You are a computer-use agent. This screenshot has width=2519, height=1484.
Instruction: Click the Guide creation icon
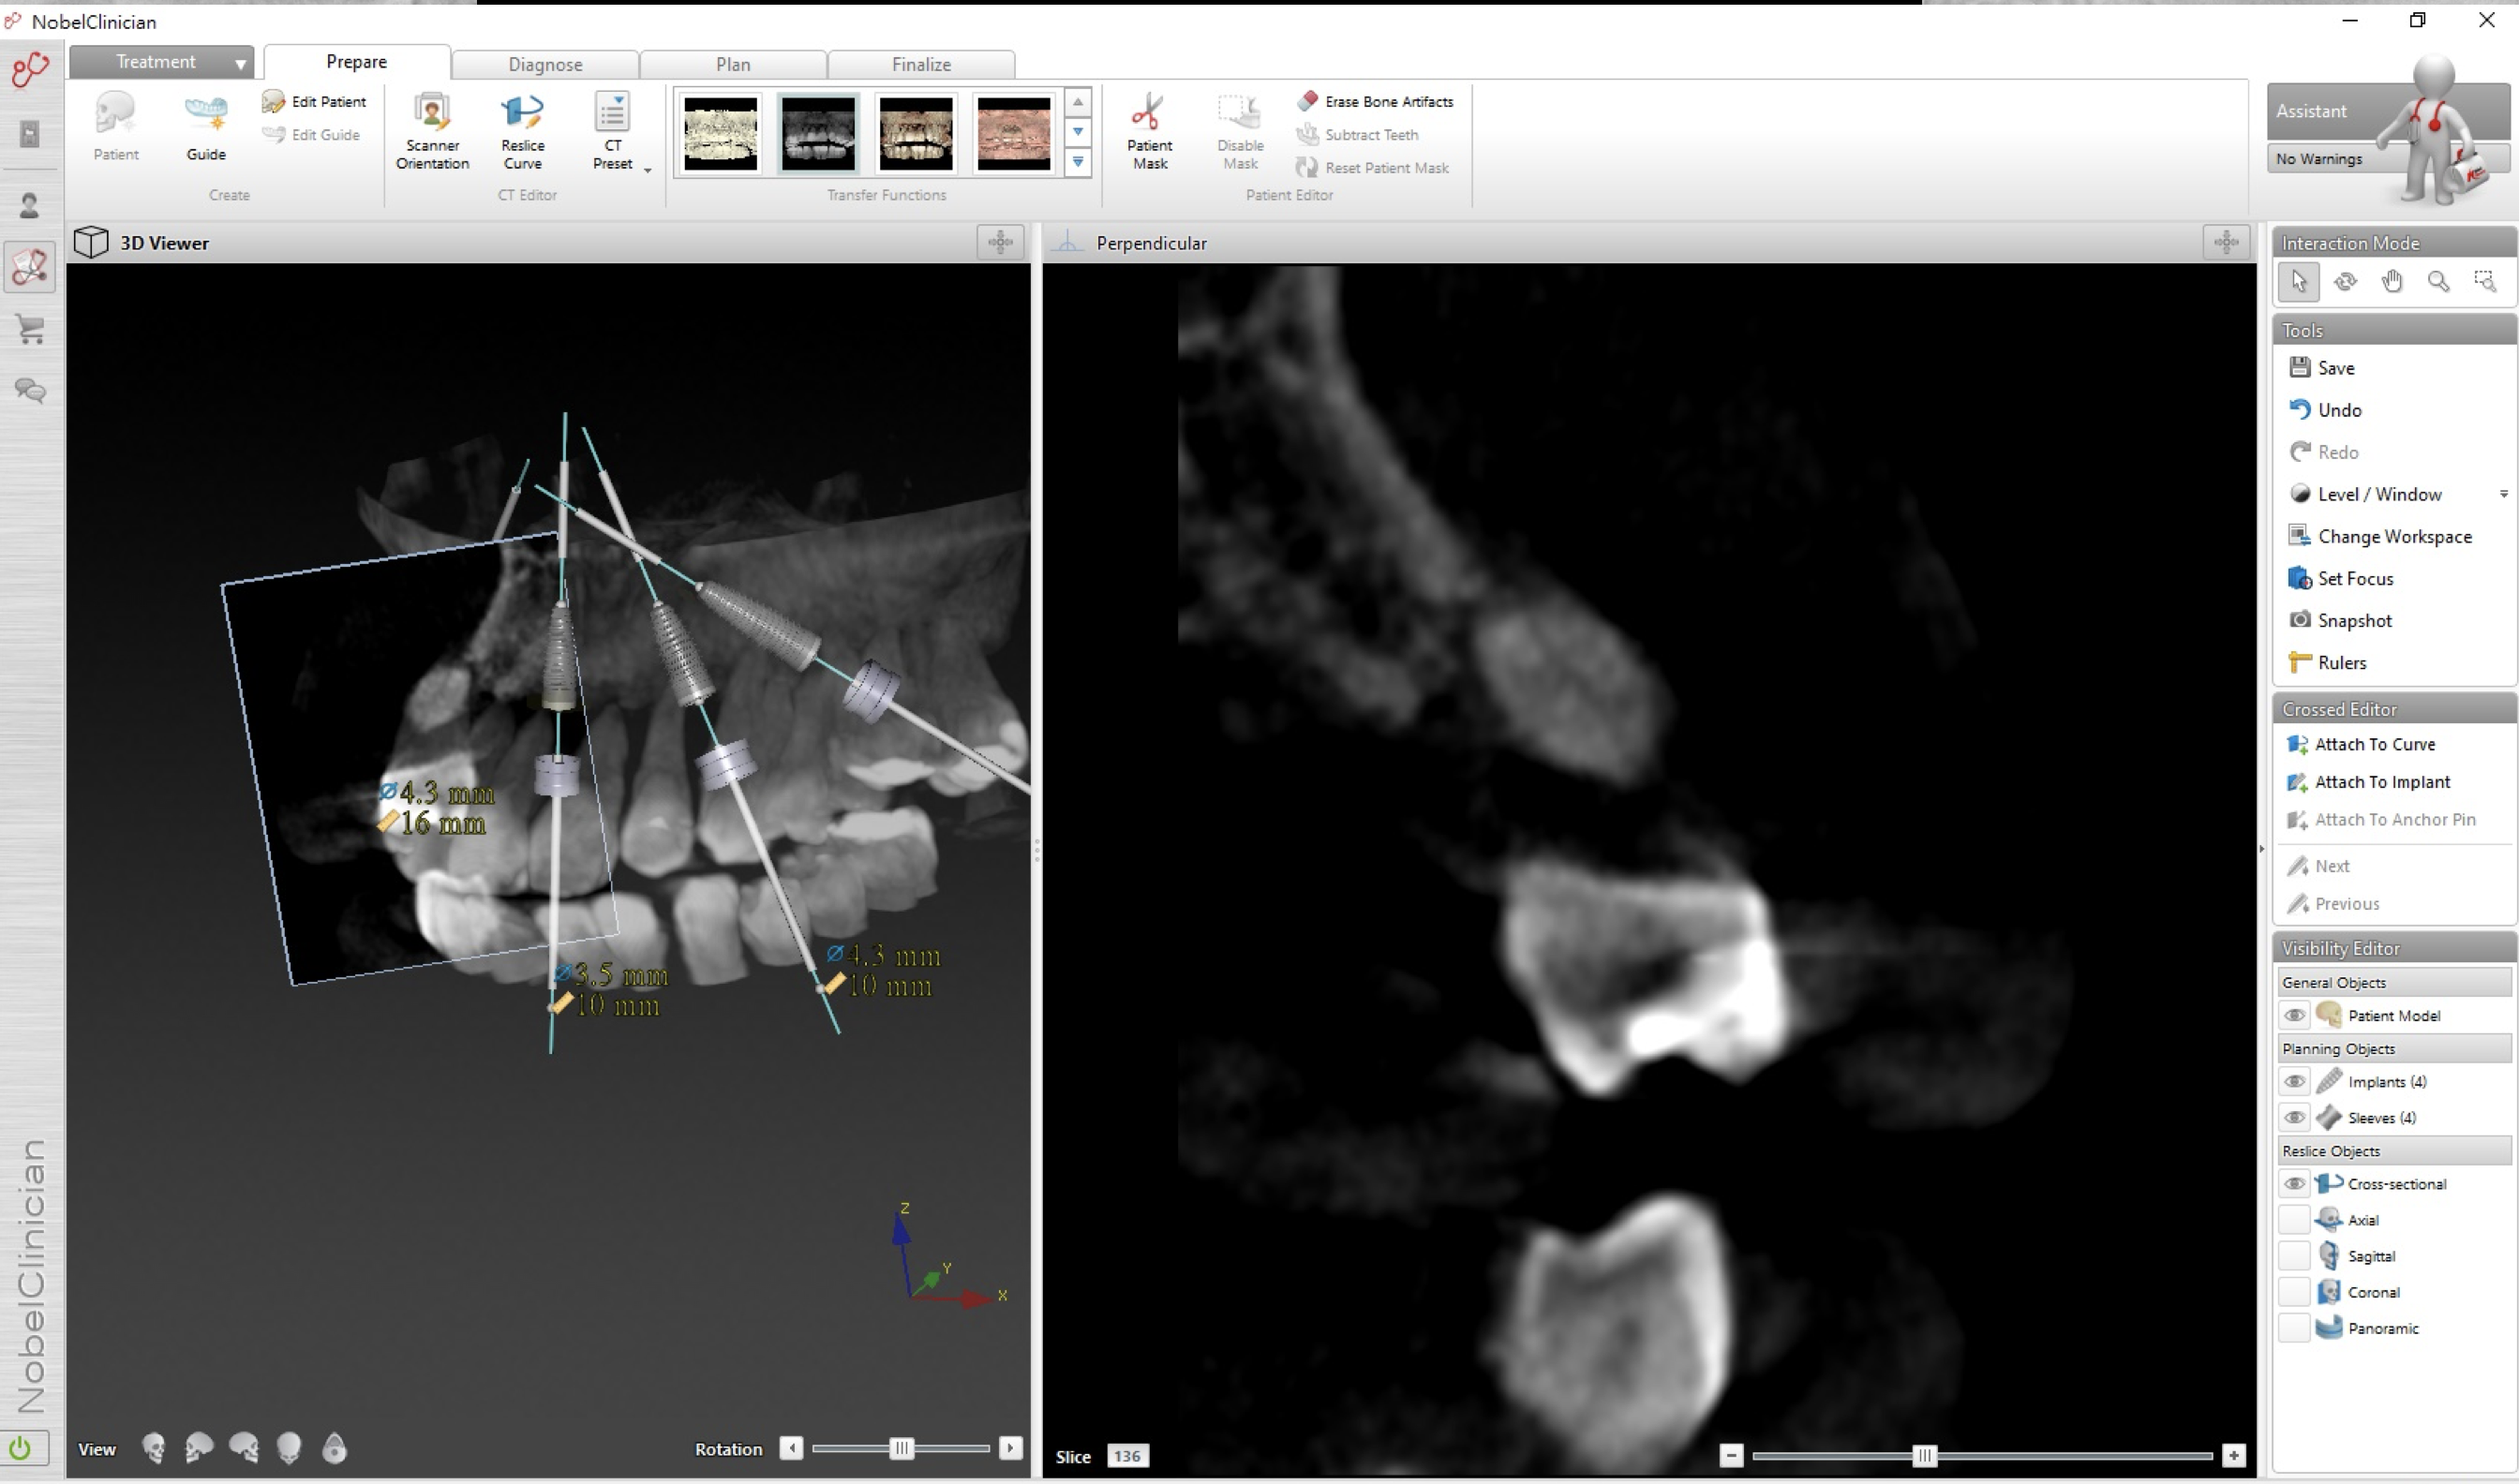coord(206,127)
